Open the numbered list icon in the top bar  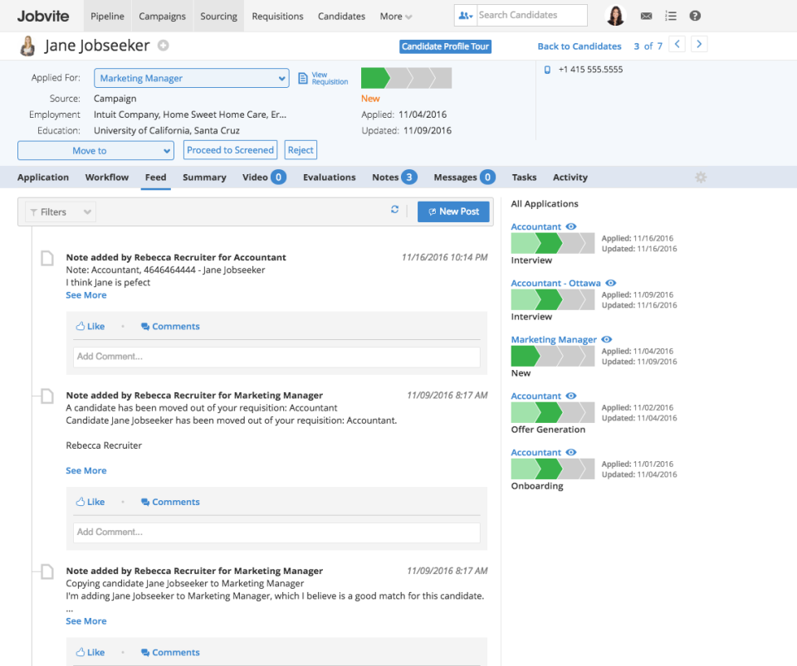point(670,15)
